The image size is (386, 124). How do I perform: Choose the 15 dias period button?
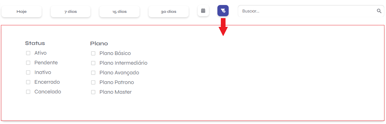119,12
